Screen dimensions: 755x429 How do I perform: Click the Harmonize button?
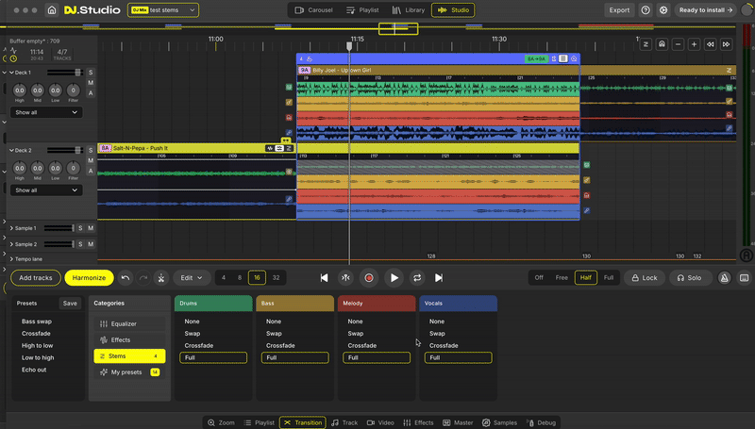(89, 278)
